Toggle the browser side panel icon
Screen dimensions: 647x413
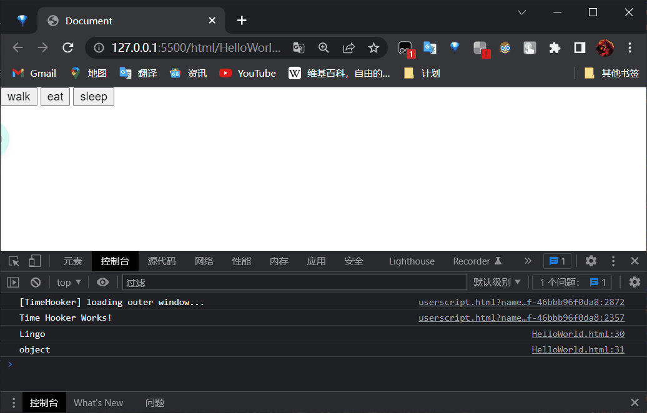(580, 48)
